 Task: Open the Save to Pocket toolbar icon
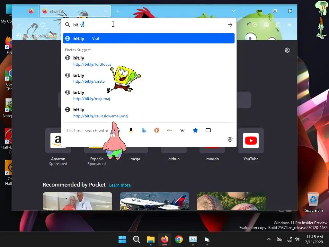click(255, 25)
